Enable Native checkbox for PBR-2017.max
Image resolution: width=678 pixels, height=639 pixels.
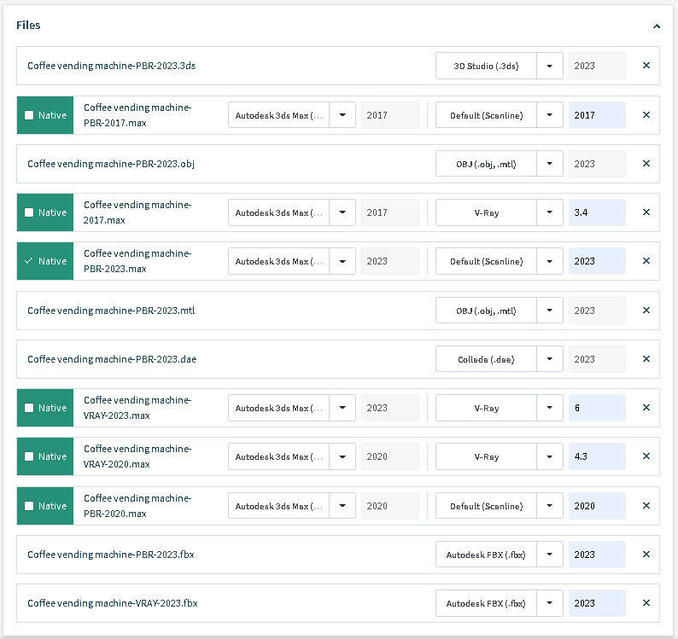[30, 115]
